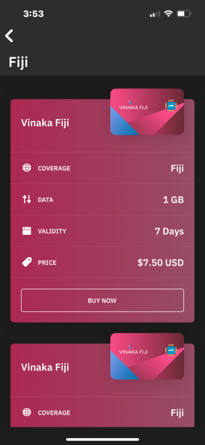Click the calendar icon beside Validity

point(26,230)
